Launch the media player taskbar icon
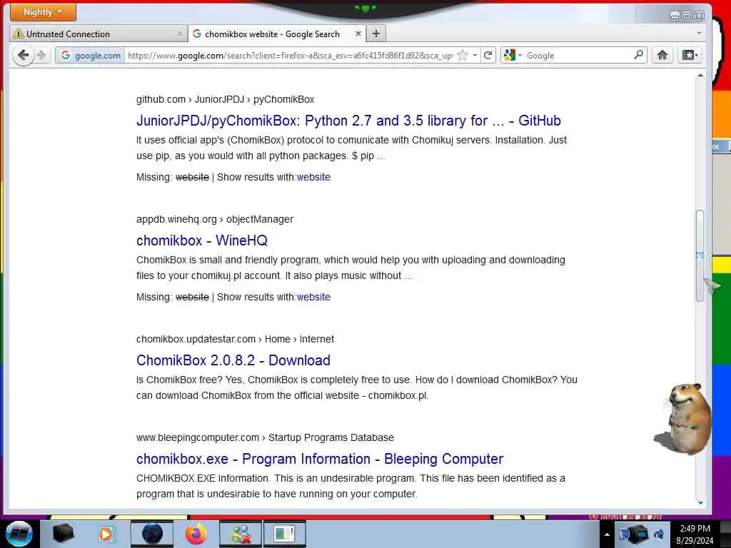Viewport: 731px width, 548px height. (107, 534)
